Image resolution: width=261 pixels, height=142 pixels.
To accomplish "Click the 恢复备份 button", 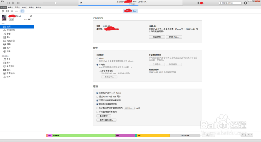I will pyautogui.click(x=174, y=64).
